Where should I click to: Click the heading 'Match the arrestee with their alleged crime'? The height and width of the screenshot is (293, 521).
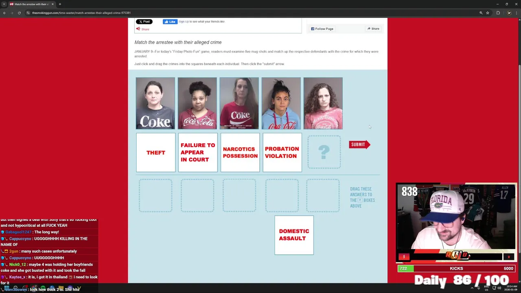(x=178, y=42)
